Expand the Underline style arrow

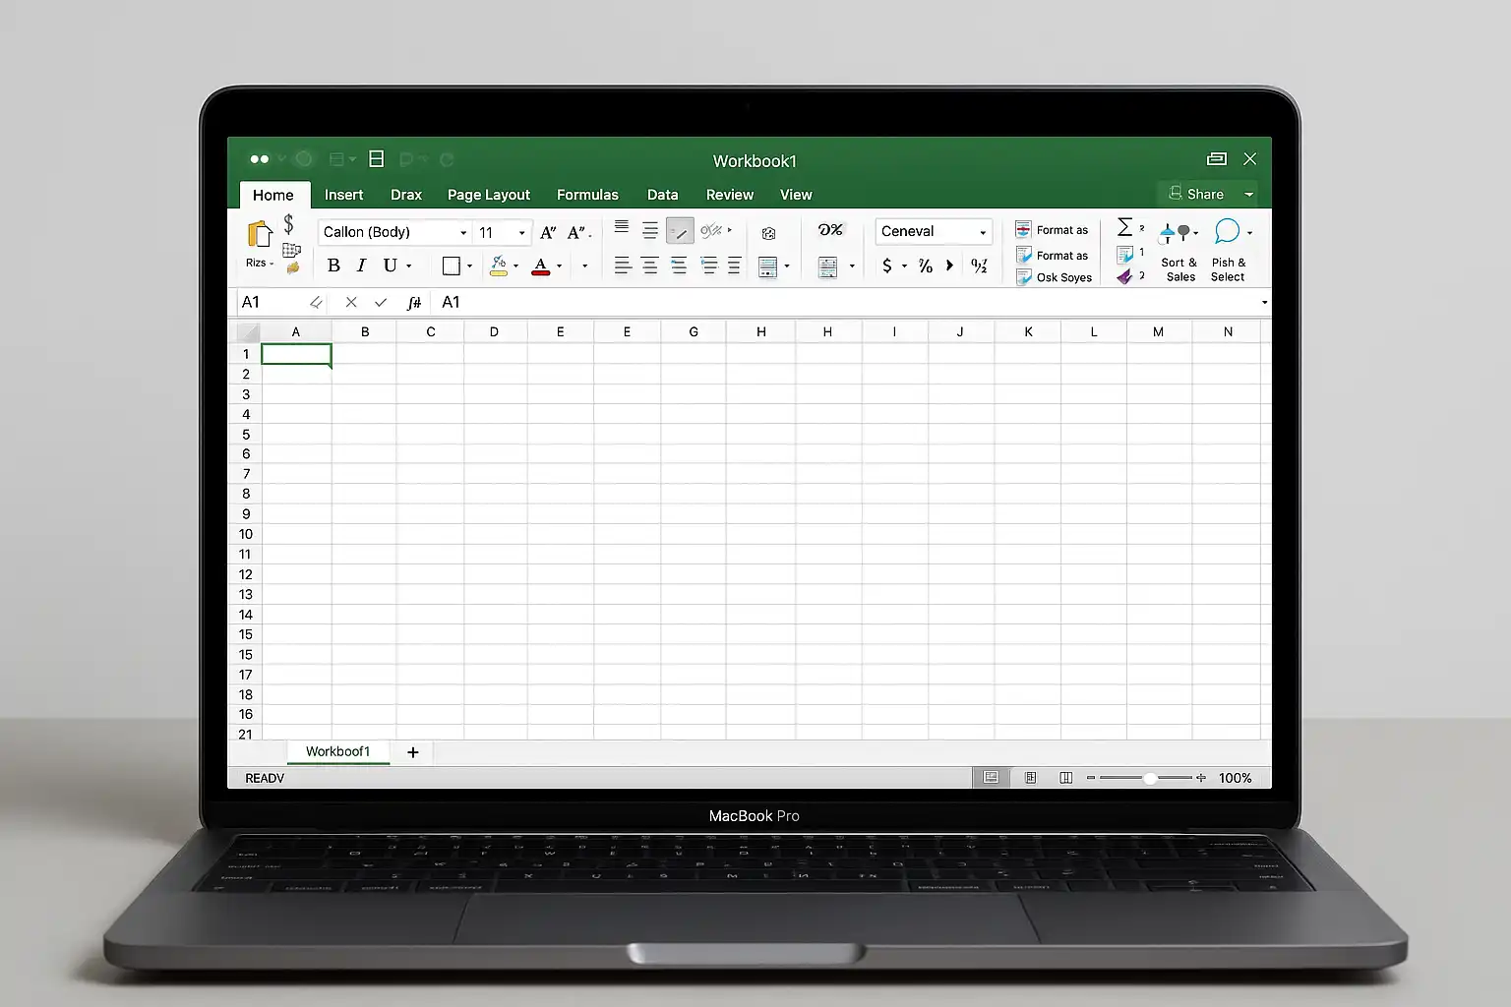point(409,267)
